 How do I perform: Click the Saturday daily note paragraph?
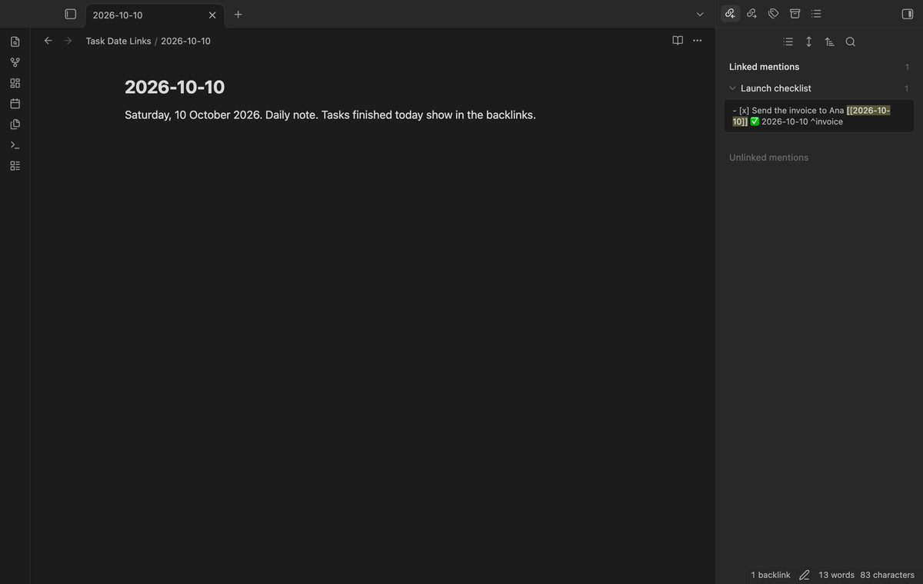(x=330, y=115)
